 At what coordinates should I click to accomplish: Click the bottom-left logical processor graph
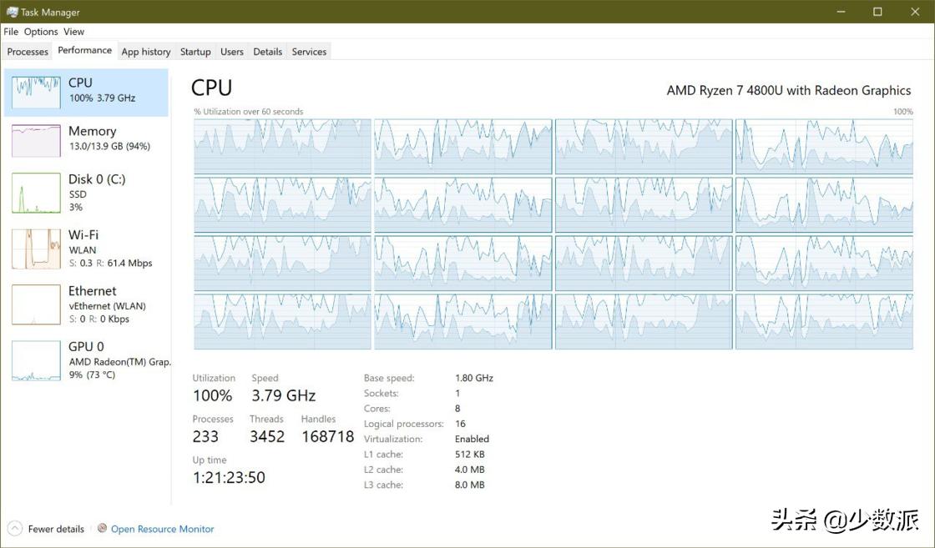[x=282, y=322]
